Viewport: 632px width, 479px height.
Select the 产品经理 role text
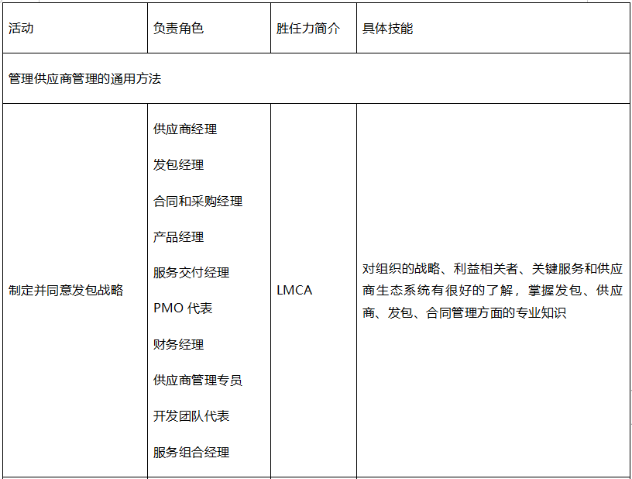[x=178, y=237]
